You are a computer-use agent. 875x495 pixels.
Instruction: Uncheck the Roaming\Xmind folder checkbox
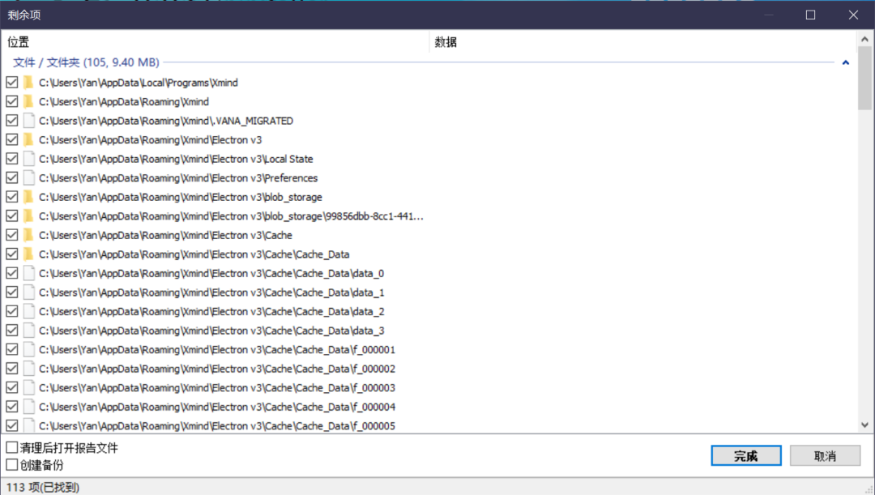(x=11, y=101)
